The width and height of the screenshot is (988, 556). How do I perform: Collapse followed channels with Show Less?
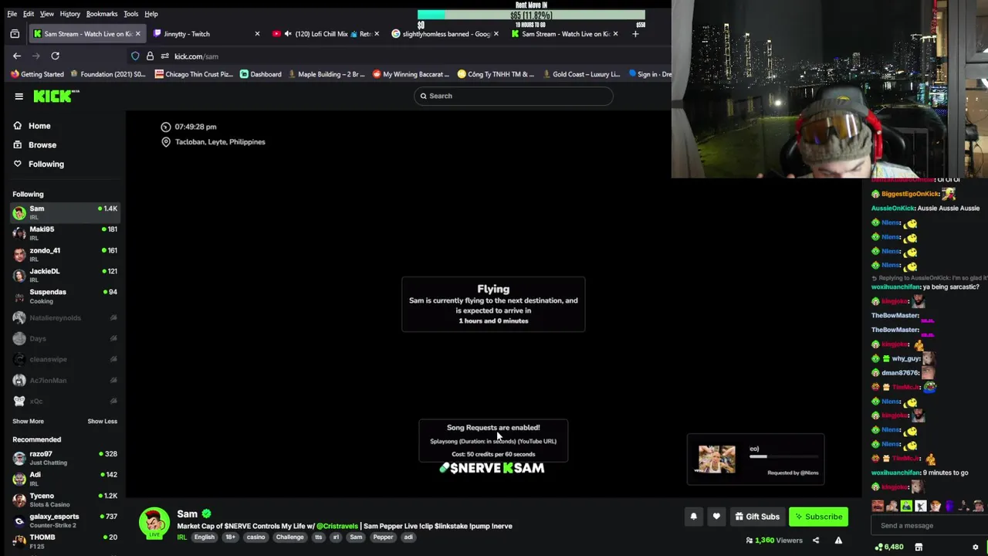[103, 422]
